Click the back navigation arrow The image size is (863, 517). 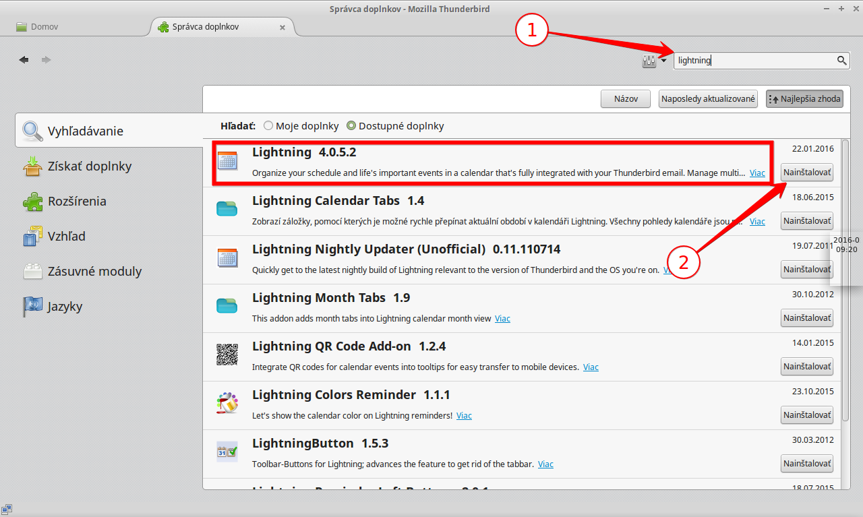24,60
